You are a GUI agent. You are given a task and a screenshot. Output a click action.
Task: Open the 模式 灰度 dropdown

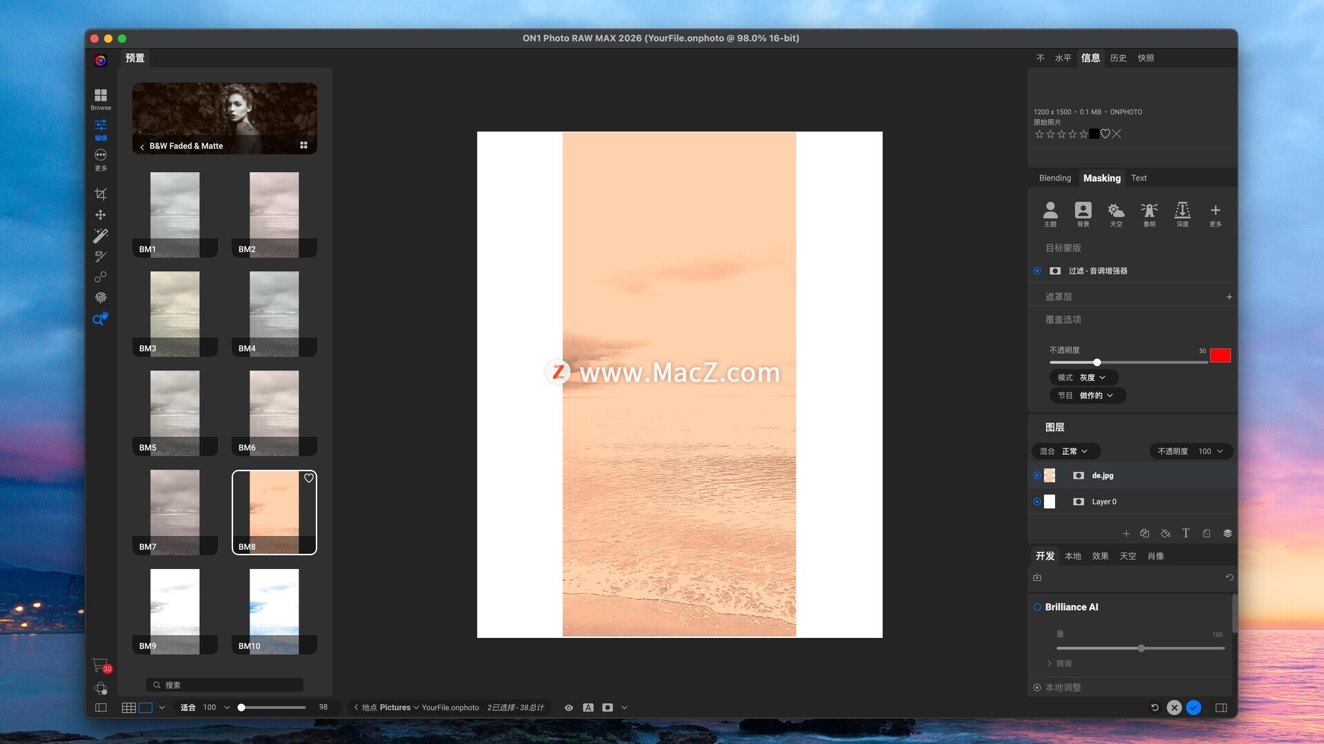[x=1083, y=378]
